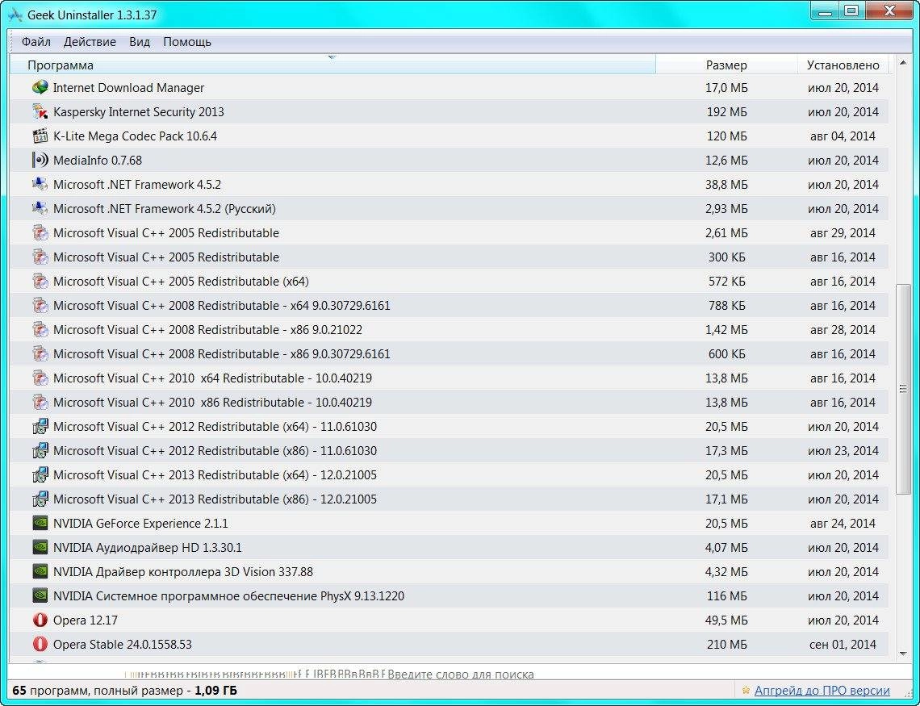Click the Visual C++ 2010 x64 Redistributable icon
This screenshot has width=920, height=706.
tap(40, 378)
